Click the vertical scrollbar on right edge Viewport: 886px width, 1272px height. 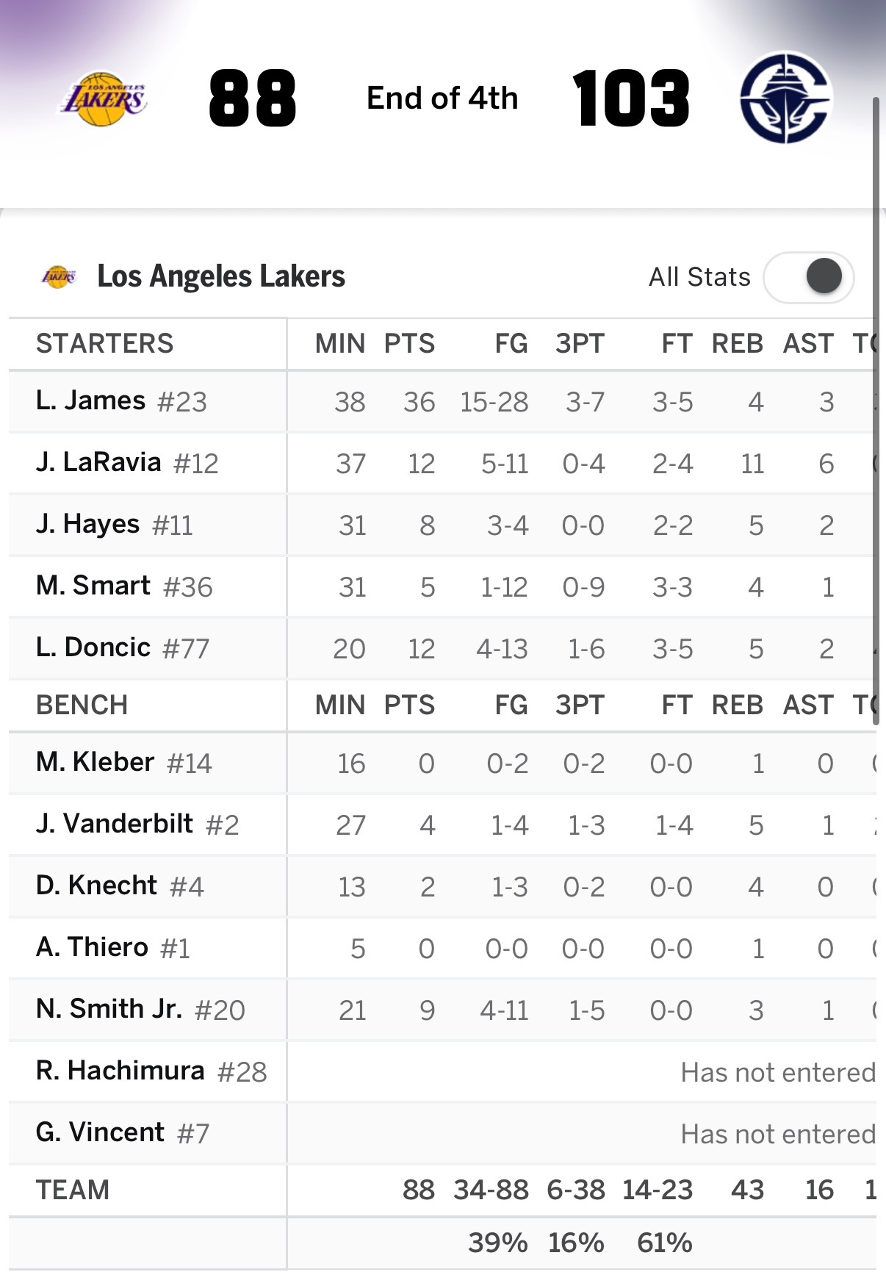pyautogui.click(x=876, y=412)
